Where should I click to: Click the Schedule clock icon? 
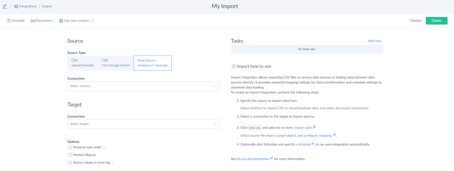point(9,21)
